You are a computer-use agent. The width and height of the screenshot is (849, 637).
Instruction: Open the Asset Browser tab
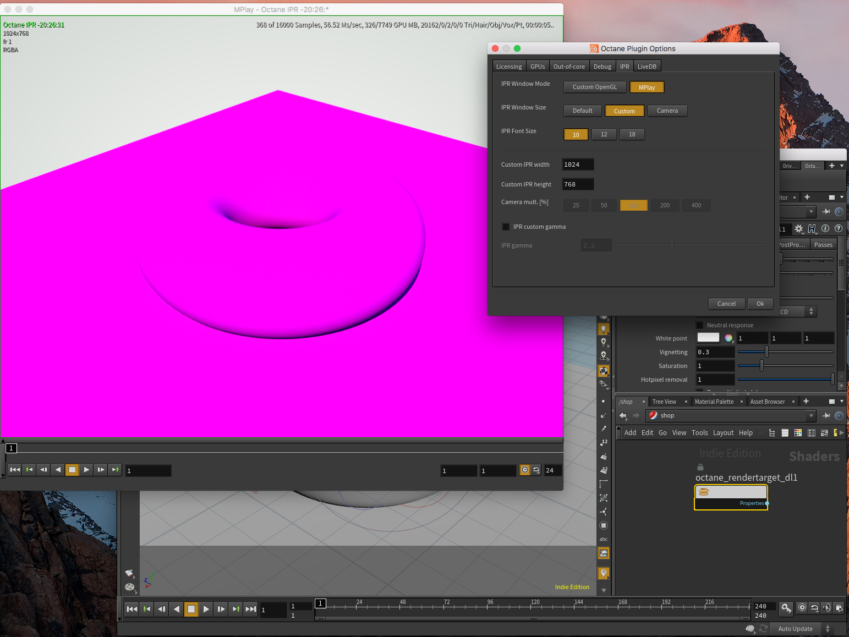[768, 402]
